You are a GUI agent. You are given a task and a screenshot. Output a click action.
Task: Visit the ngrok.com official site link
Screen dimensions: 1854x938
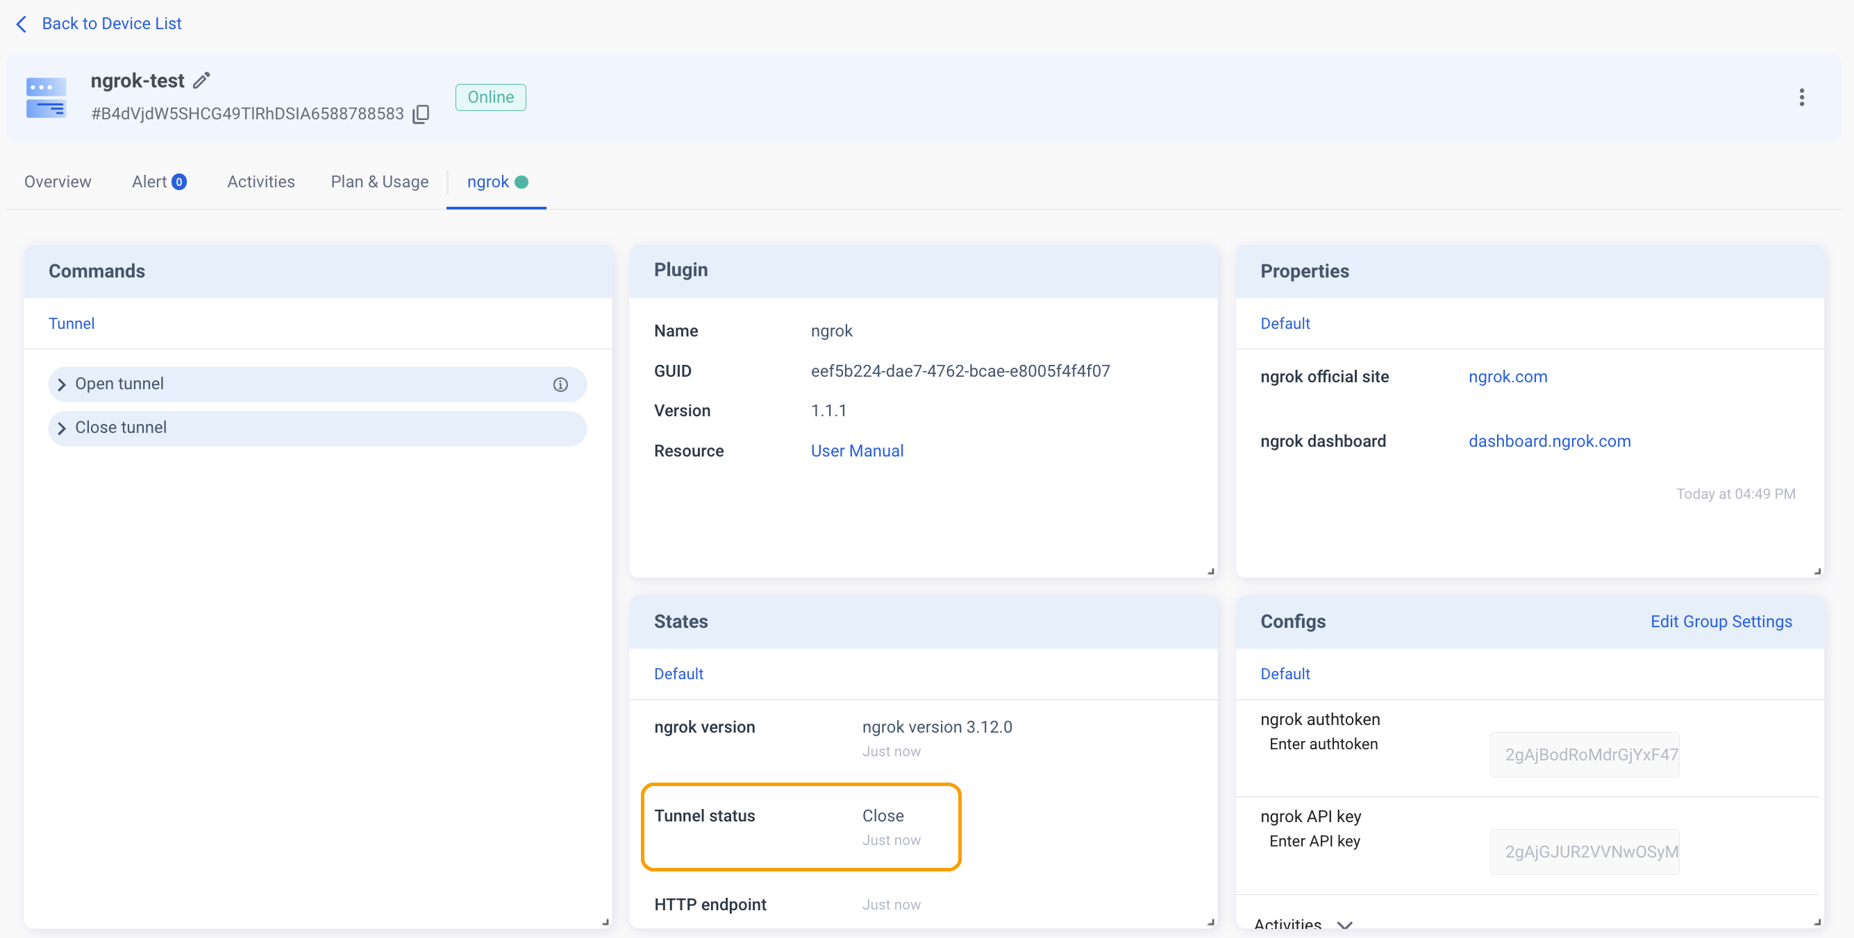(1508, 376)
